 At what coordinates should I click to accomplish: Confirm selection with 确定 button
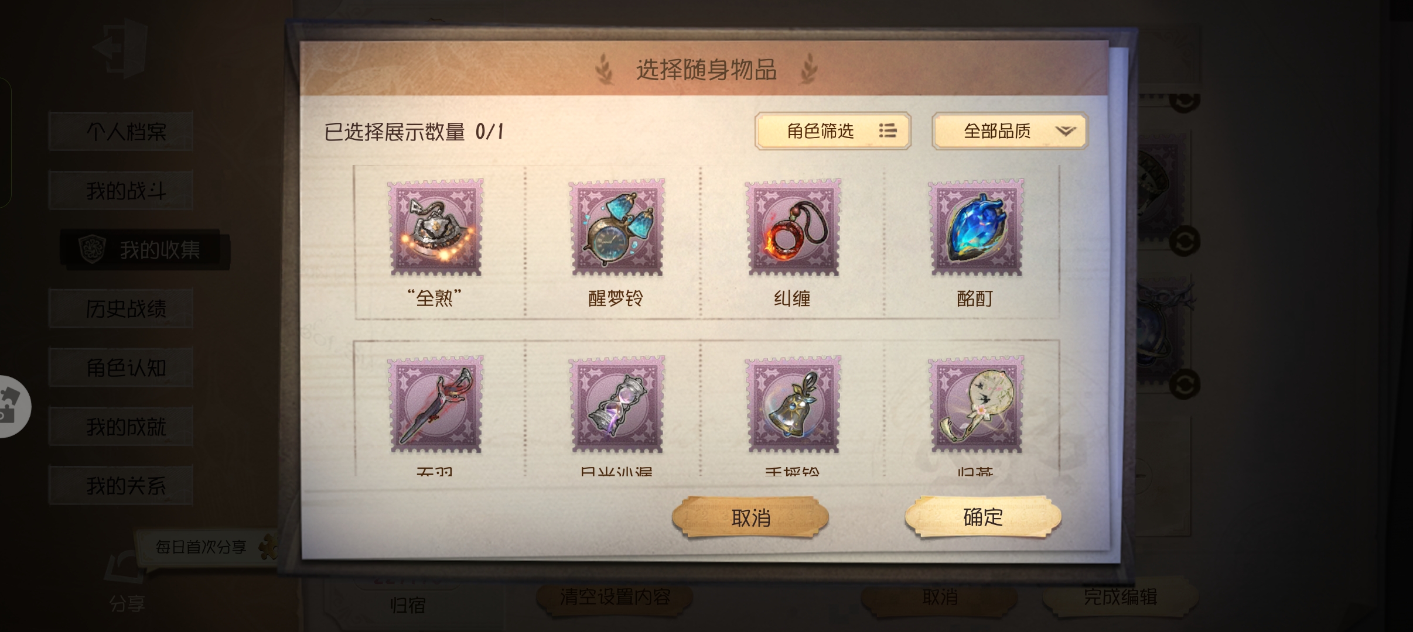coord(983,517)
